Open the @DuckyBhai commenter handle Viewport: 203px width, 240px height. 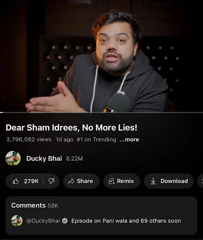(43, 221)
